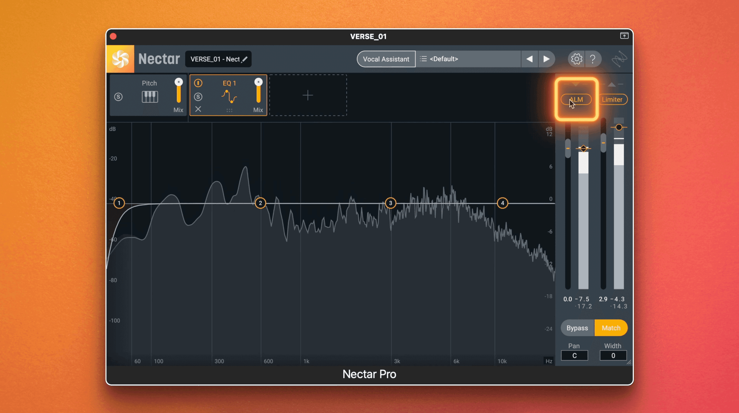This screenshot has height=413, width=739.
Task: Open the <Default> preset dropdown
Action: pyautogui.click(x=468, y=59)
